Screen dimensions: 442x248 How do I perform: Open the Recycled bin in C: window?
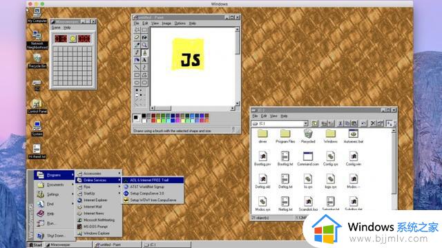click(x=308, y=136)
